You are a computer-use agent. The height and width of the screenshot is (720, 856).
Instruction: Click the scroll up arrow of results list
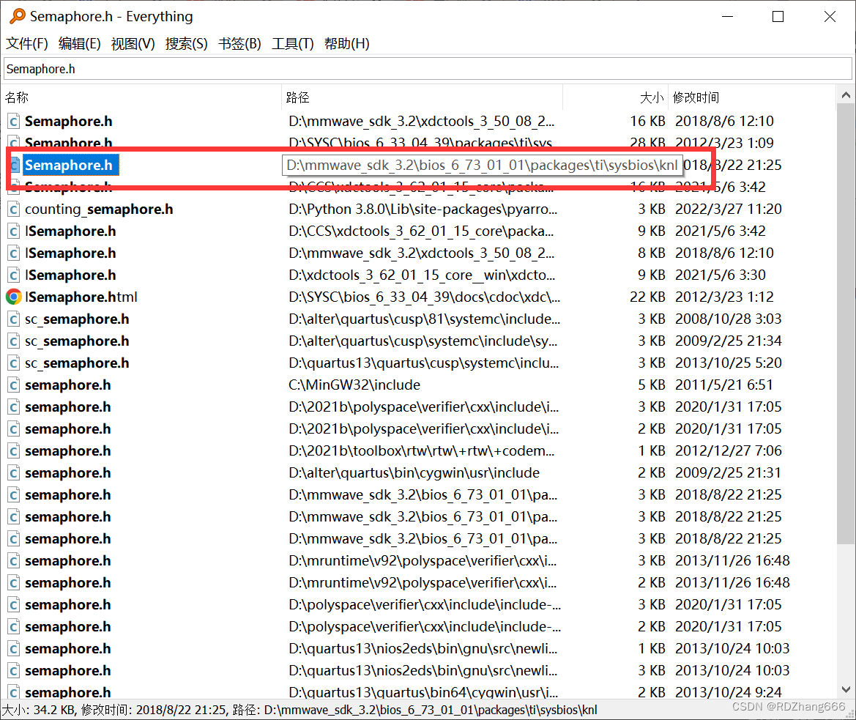click(846, 95)
